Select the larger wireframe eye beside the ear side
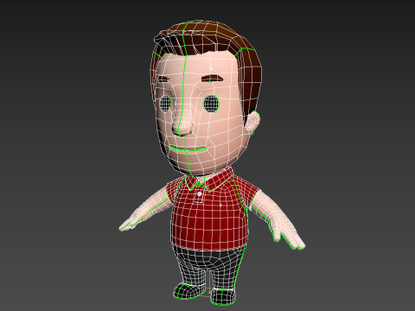This screenshot has height=311, width=415. pos(211,104)
